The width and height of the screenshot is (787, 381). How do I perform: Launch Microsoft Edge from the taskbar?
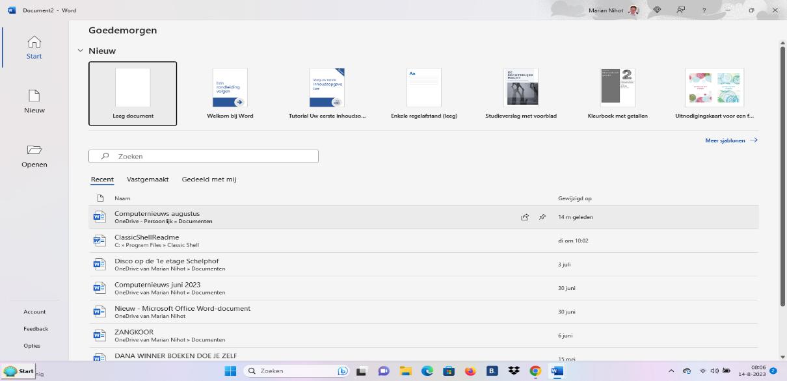[427, 371]
